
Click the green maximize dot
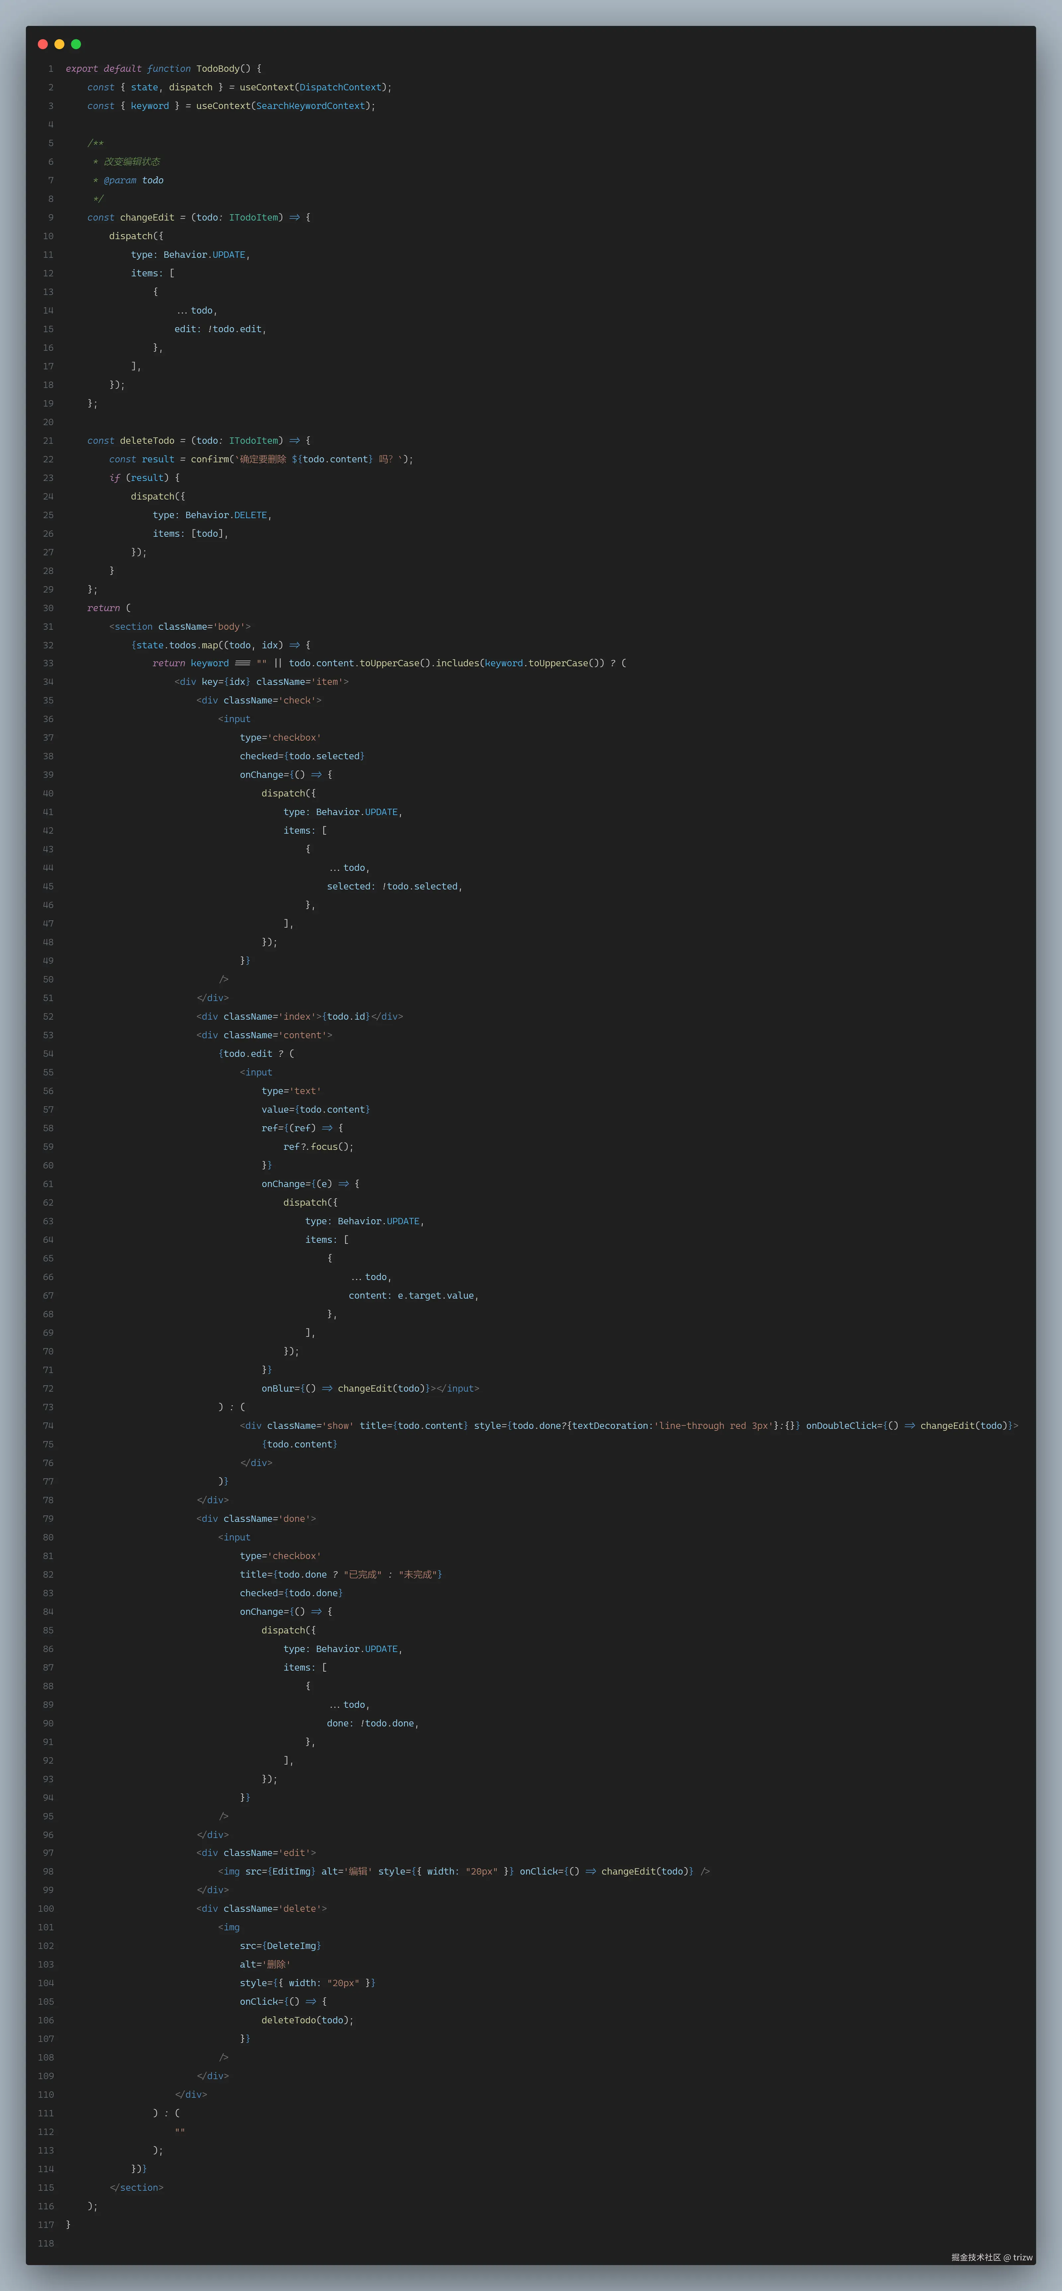76,45
